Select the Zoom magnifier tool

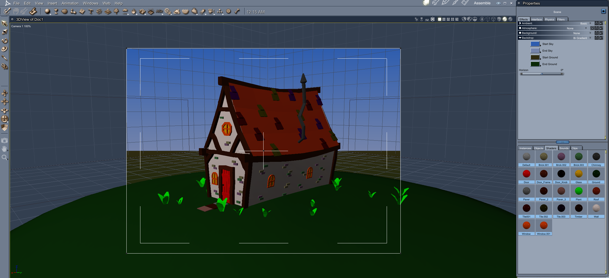pos(4,158)
